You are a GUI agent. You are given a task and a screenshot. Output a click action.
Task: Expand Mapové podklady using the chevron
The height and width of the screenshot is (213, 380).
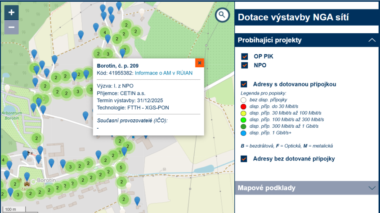tap(371, 188)
